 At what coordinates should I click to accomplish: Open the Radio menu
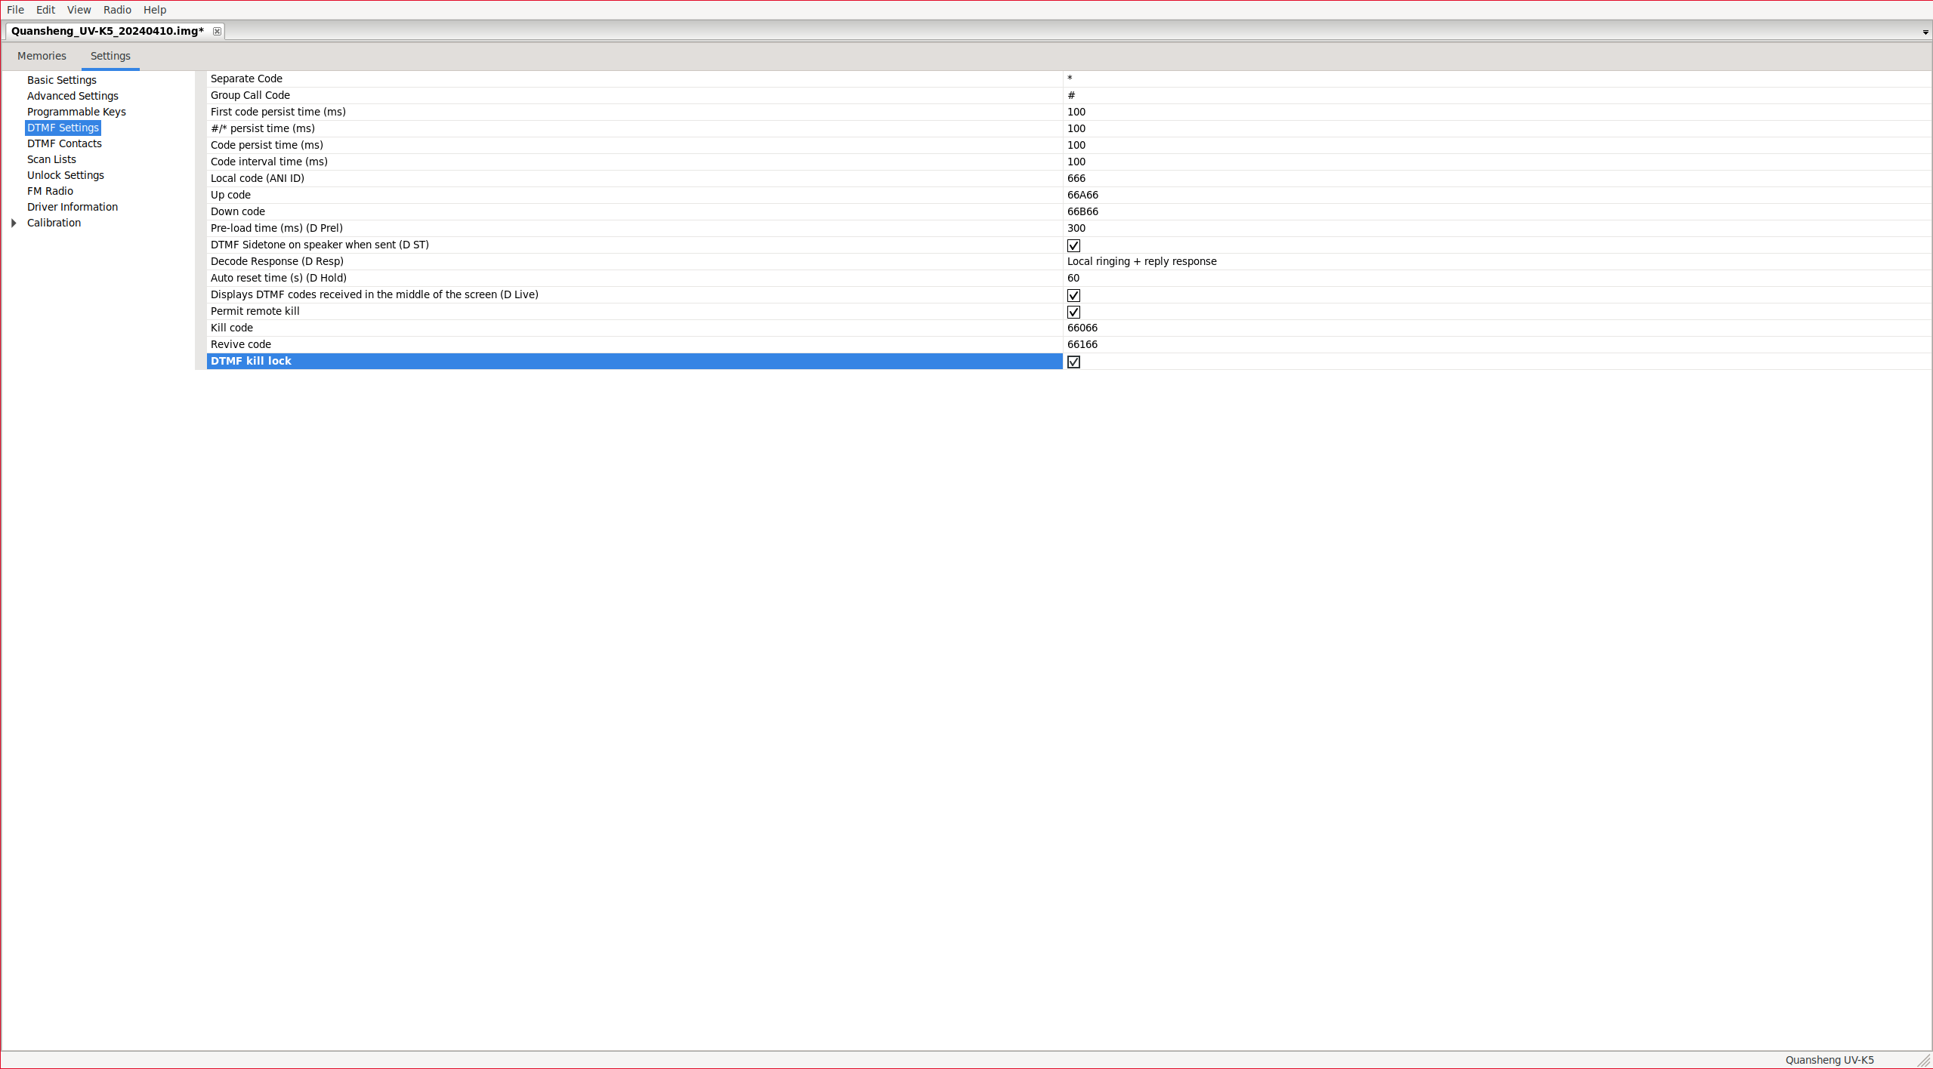[x=117, y=10]
